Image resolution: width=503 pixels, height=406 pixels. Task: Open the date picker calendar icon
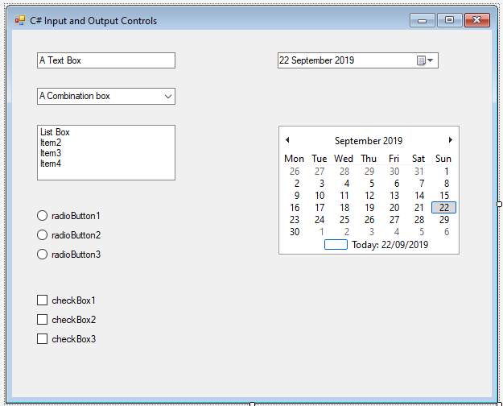pyautogui.click(x=424, y=60)
